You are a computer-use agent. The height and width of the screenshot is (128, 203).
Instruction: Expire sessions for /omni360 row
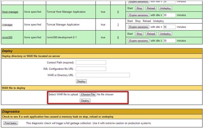[x=139, y=41]
